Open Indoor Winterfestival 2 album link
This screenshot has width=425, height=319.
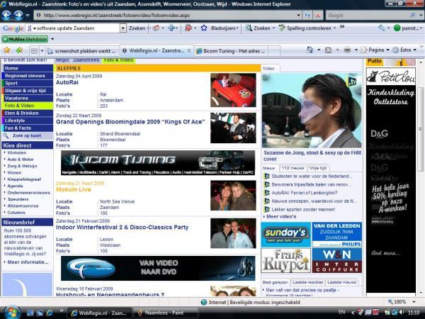coord(122,227)
